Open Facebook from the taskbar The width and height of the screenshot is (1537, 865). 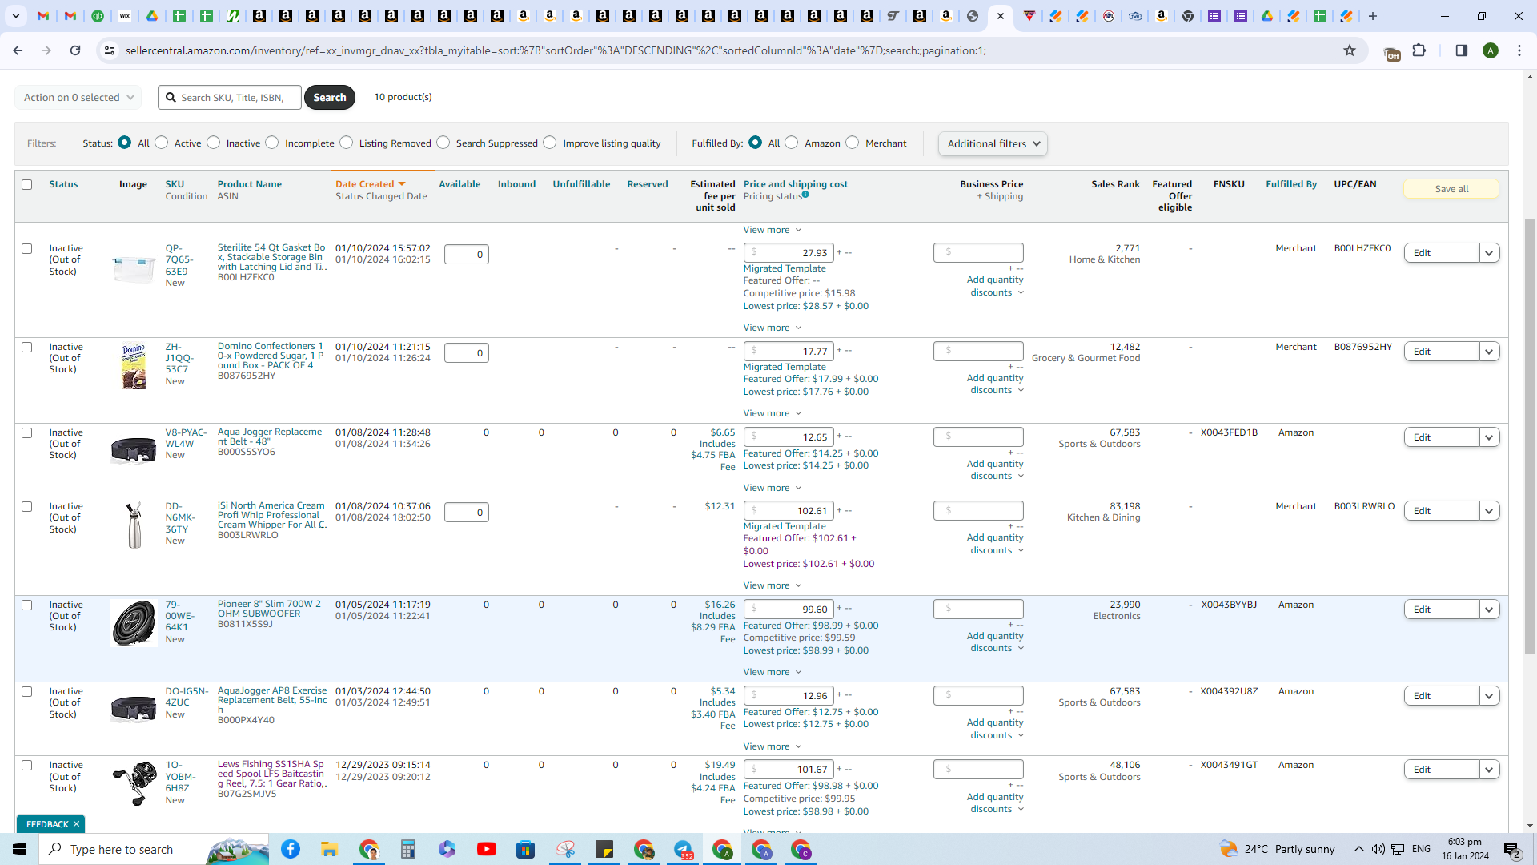(291, 849)
